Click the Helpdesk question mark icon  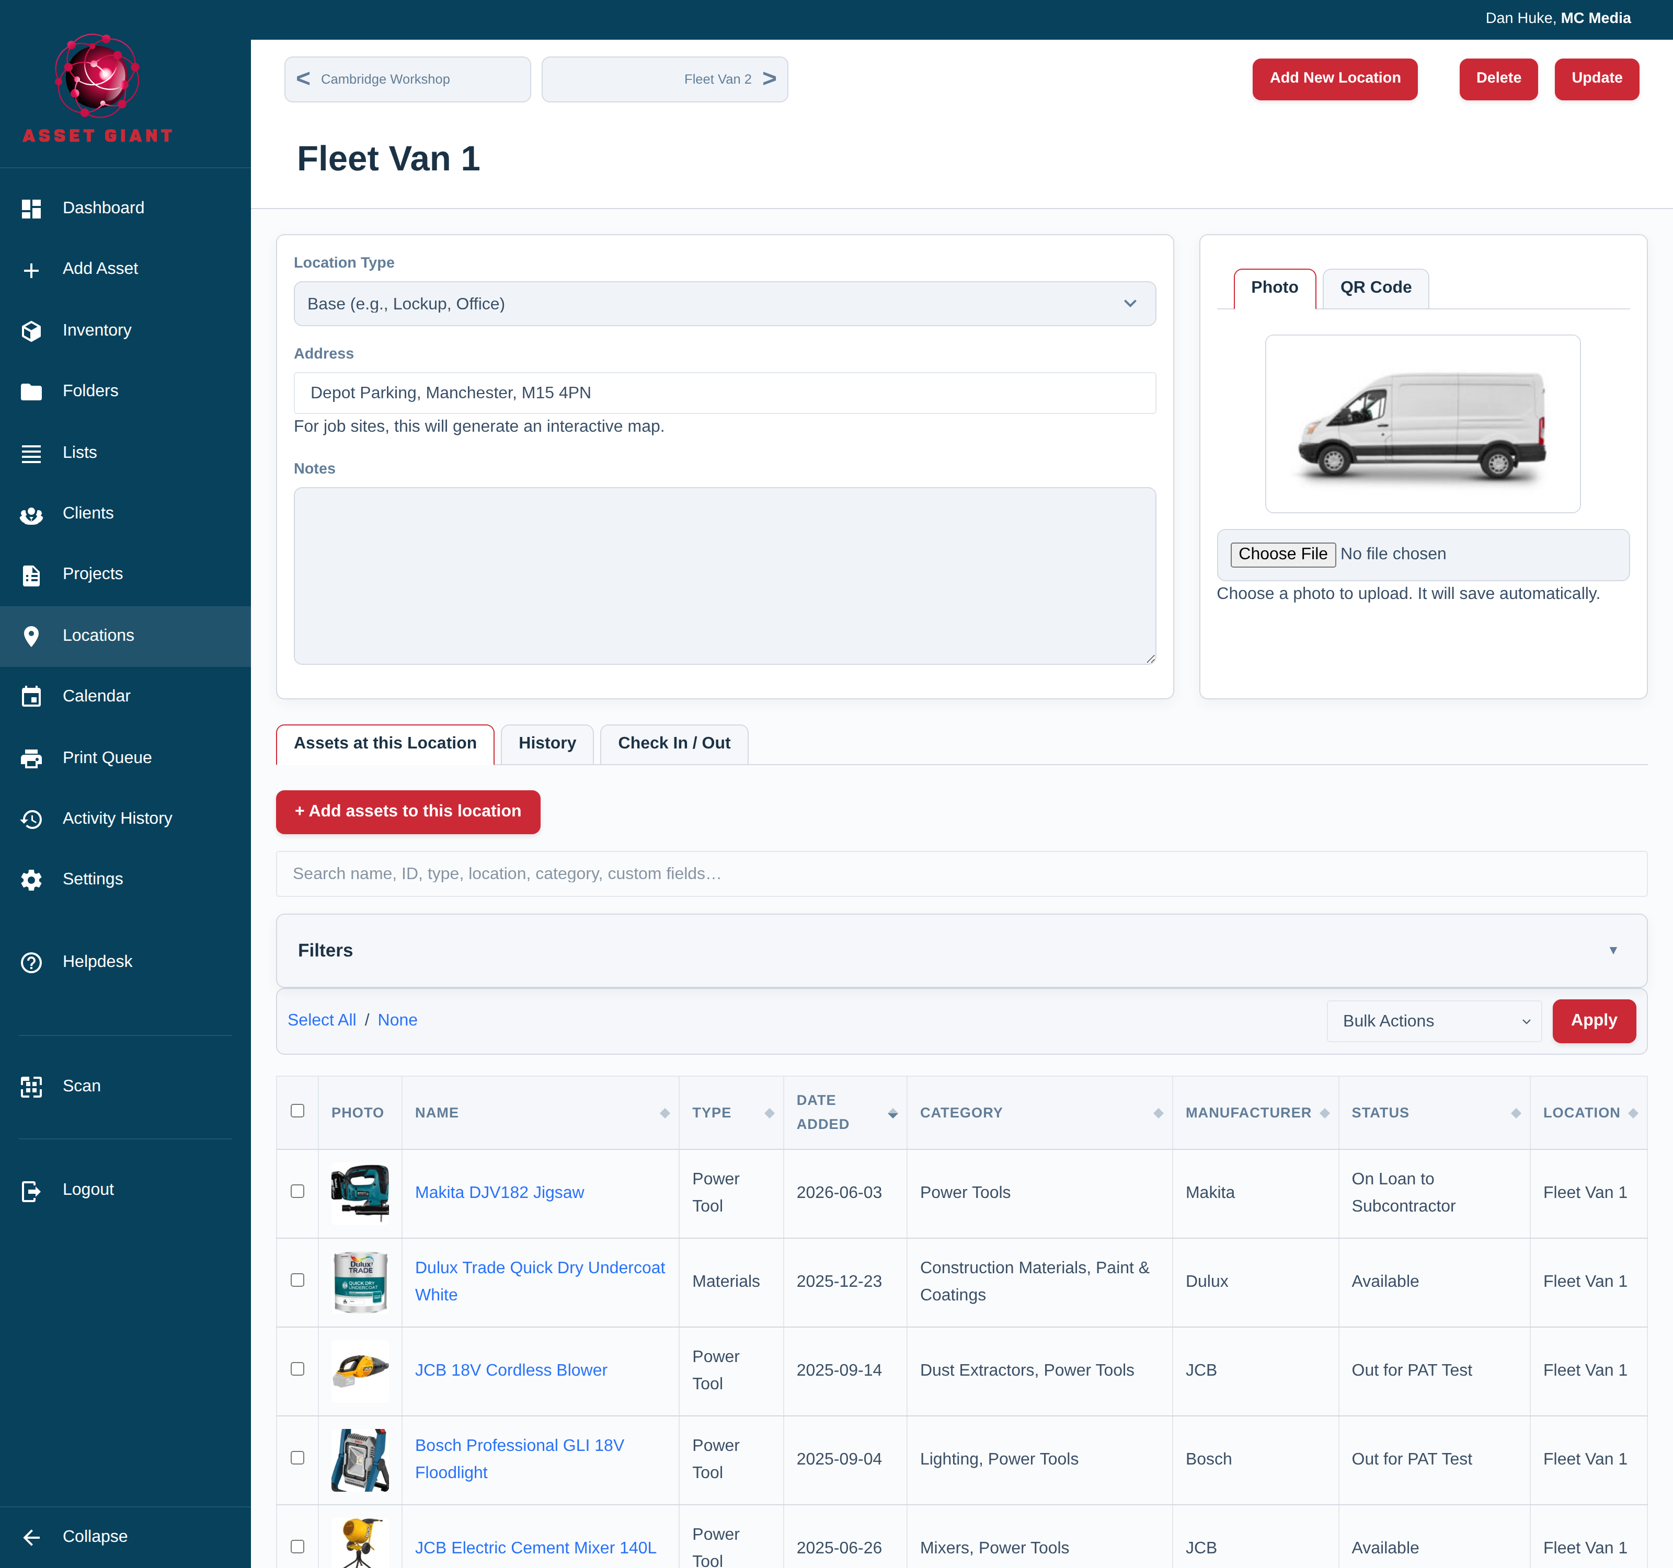pyautogui.click(x=31, y=962)
